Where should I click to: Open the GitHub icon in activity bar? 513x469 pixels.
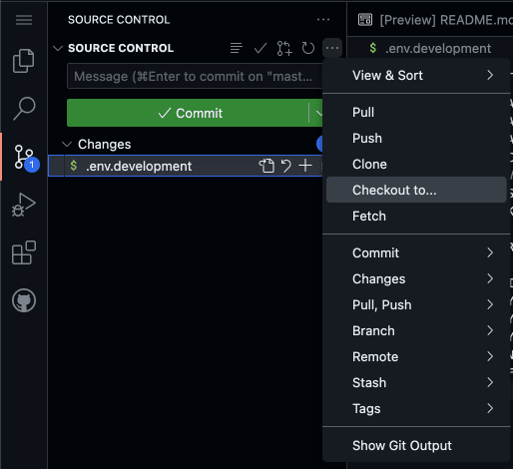click(x=24, y=300)
